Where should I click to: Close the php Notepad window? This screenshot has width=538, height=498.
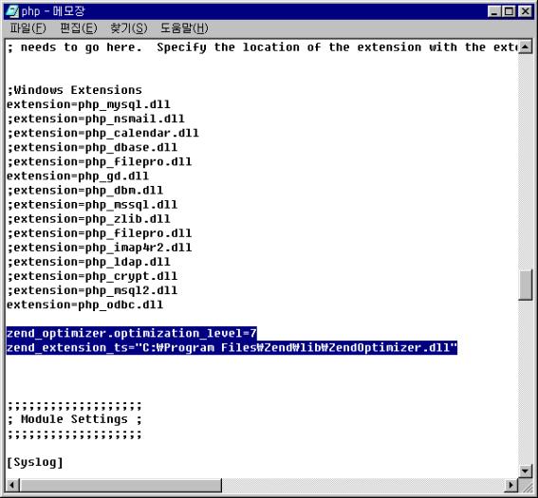tap(525, 11)
